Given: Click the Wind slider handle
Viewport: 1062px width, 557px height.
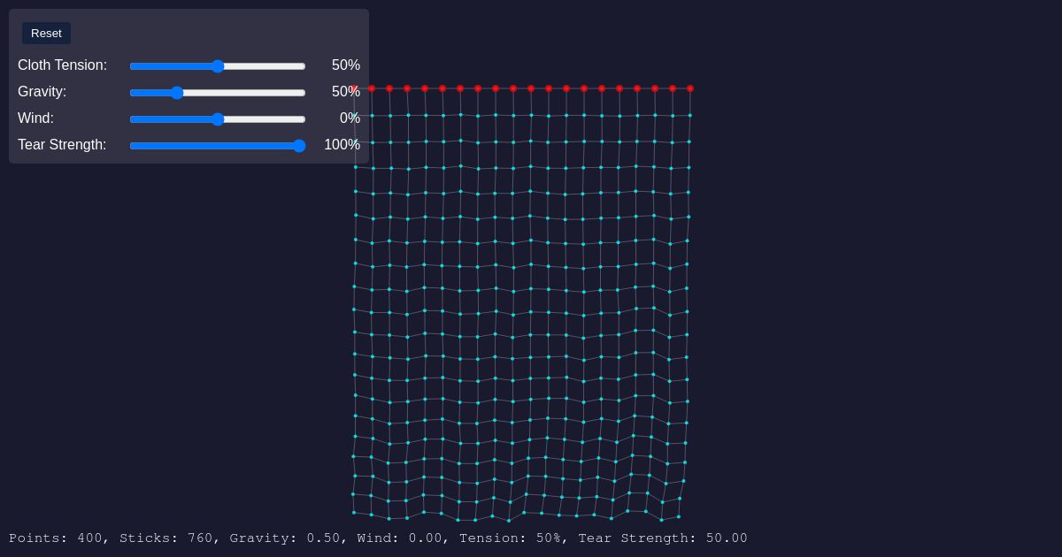Looking at the screenshot, I should tap(218, 119).
